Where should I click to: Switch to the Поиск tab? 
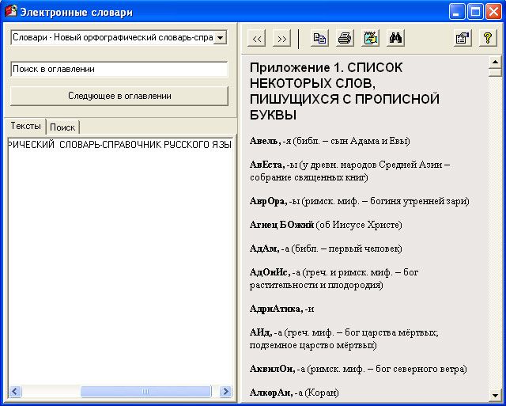pyautogui.click(x=62, y=127)
